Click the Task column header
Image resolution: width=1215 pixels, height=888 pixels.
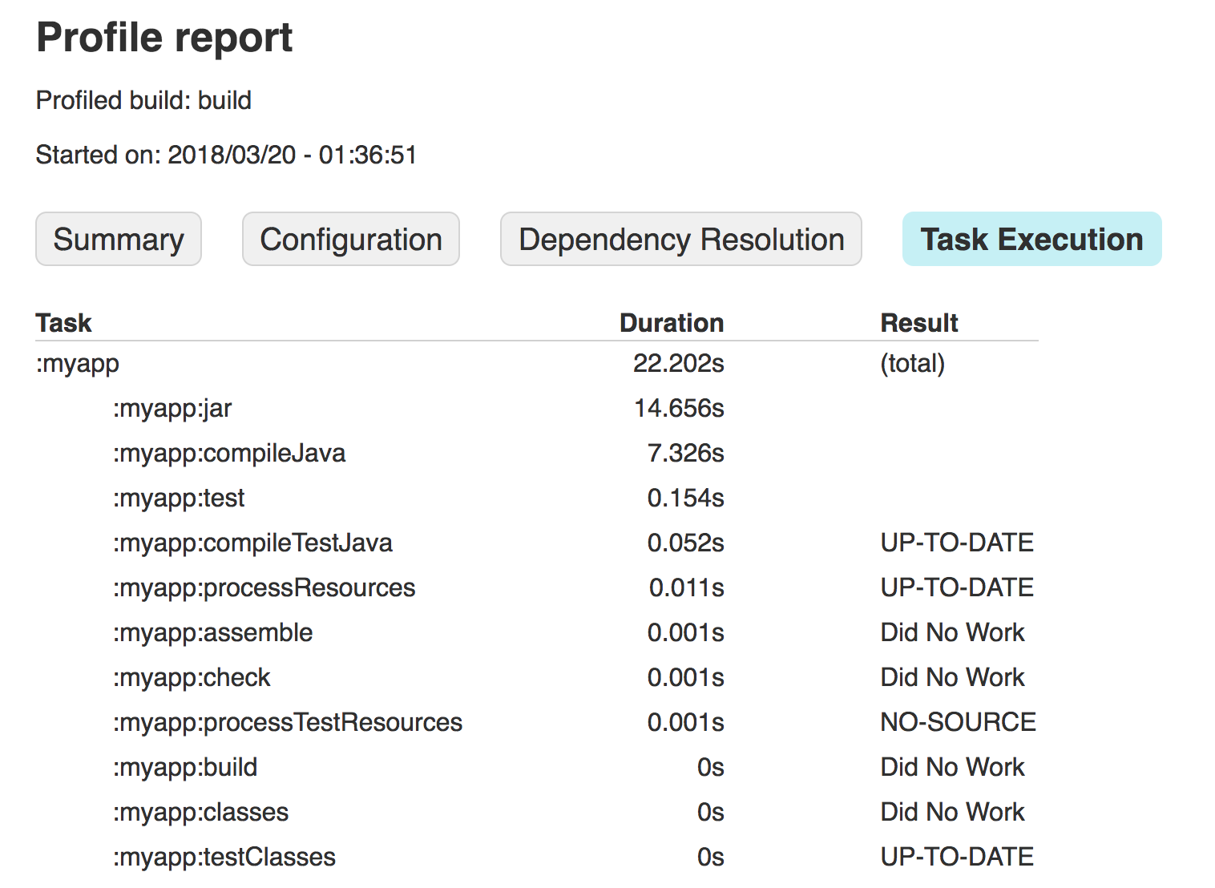pos(64,323)
